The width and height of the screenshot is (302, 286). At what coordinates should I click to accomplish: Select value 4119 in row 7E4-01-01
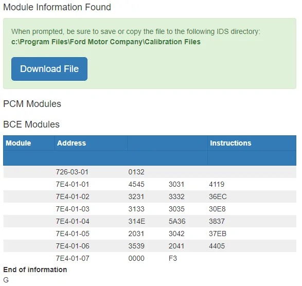217,184
